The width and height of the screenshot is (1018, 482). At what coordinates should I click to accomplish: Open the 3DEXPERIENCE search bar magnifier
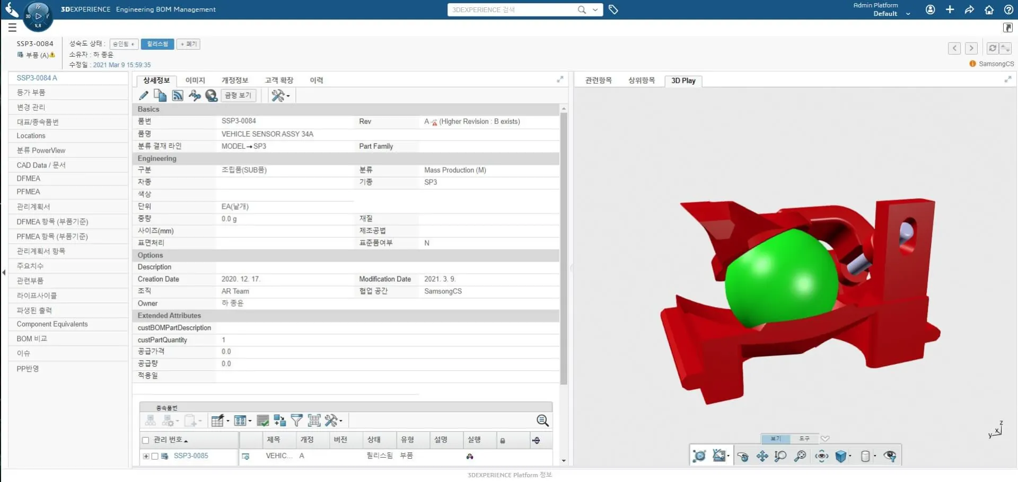click(582, 10)
